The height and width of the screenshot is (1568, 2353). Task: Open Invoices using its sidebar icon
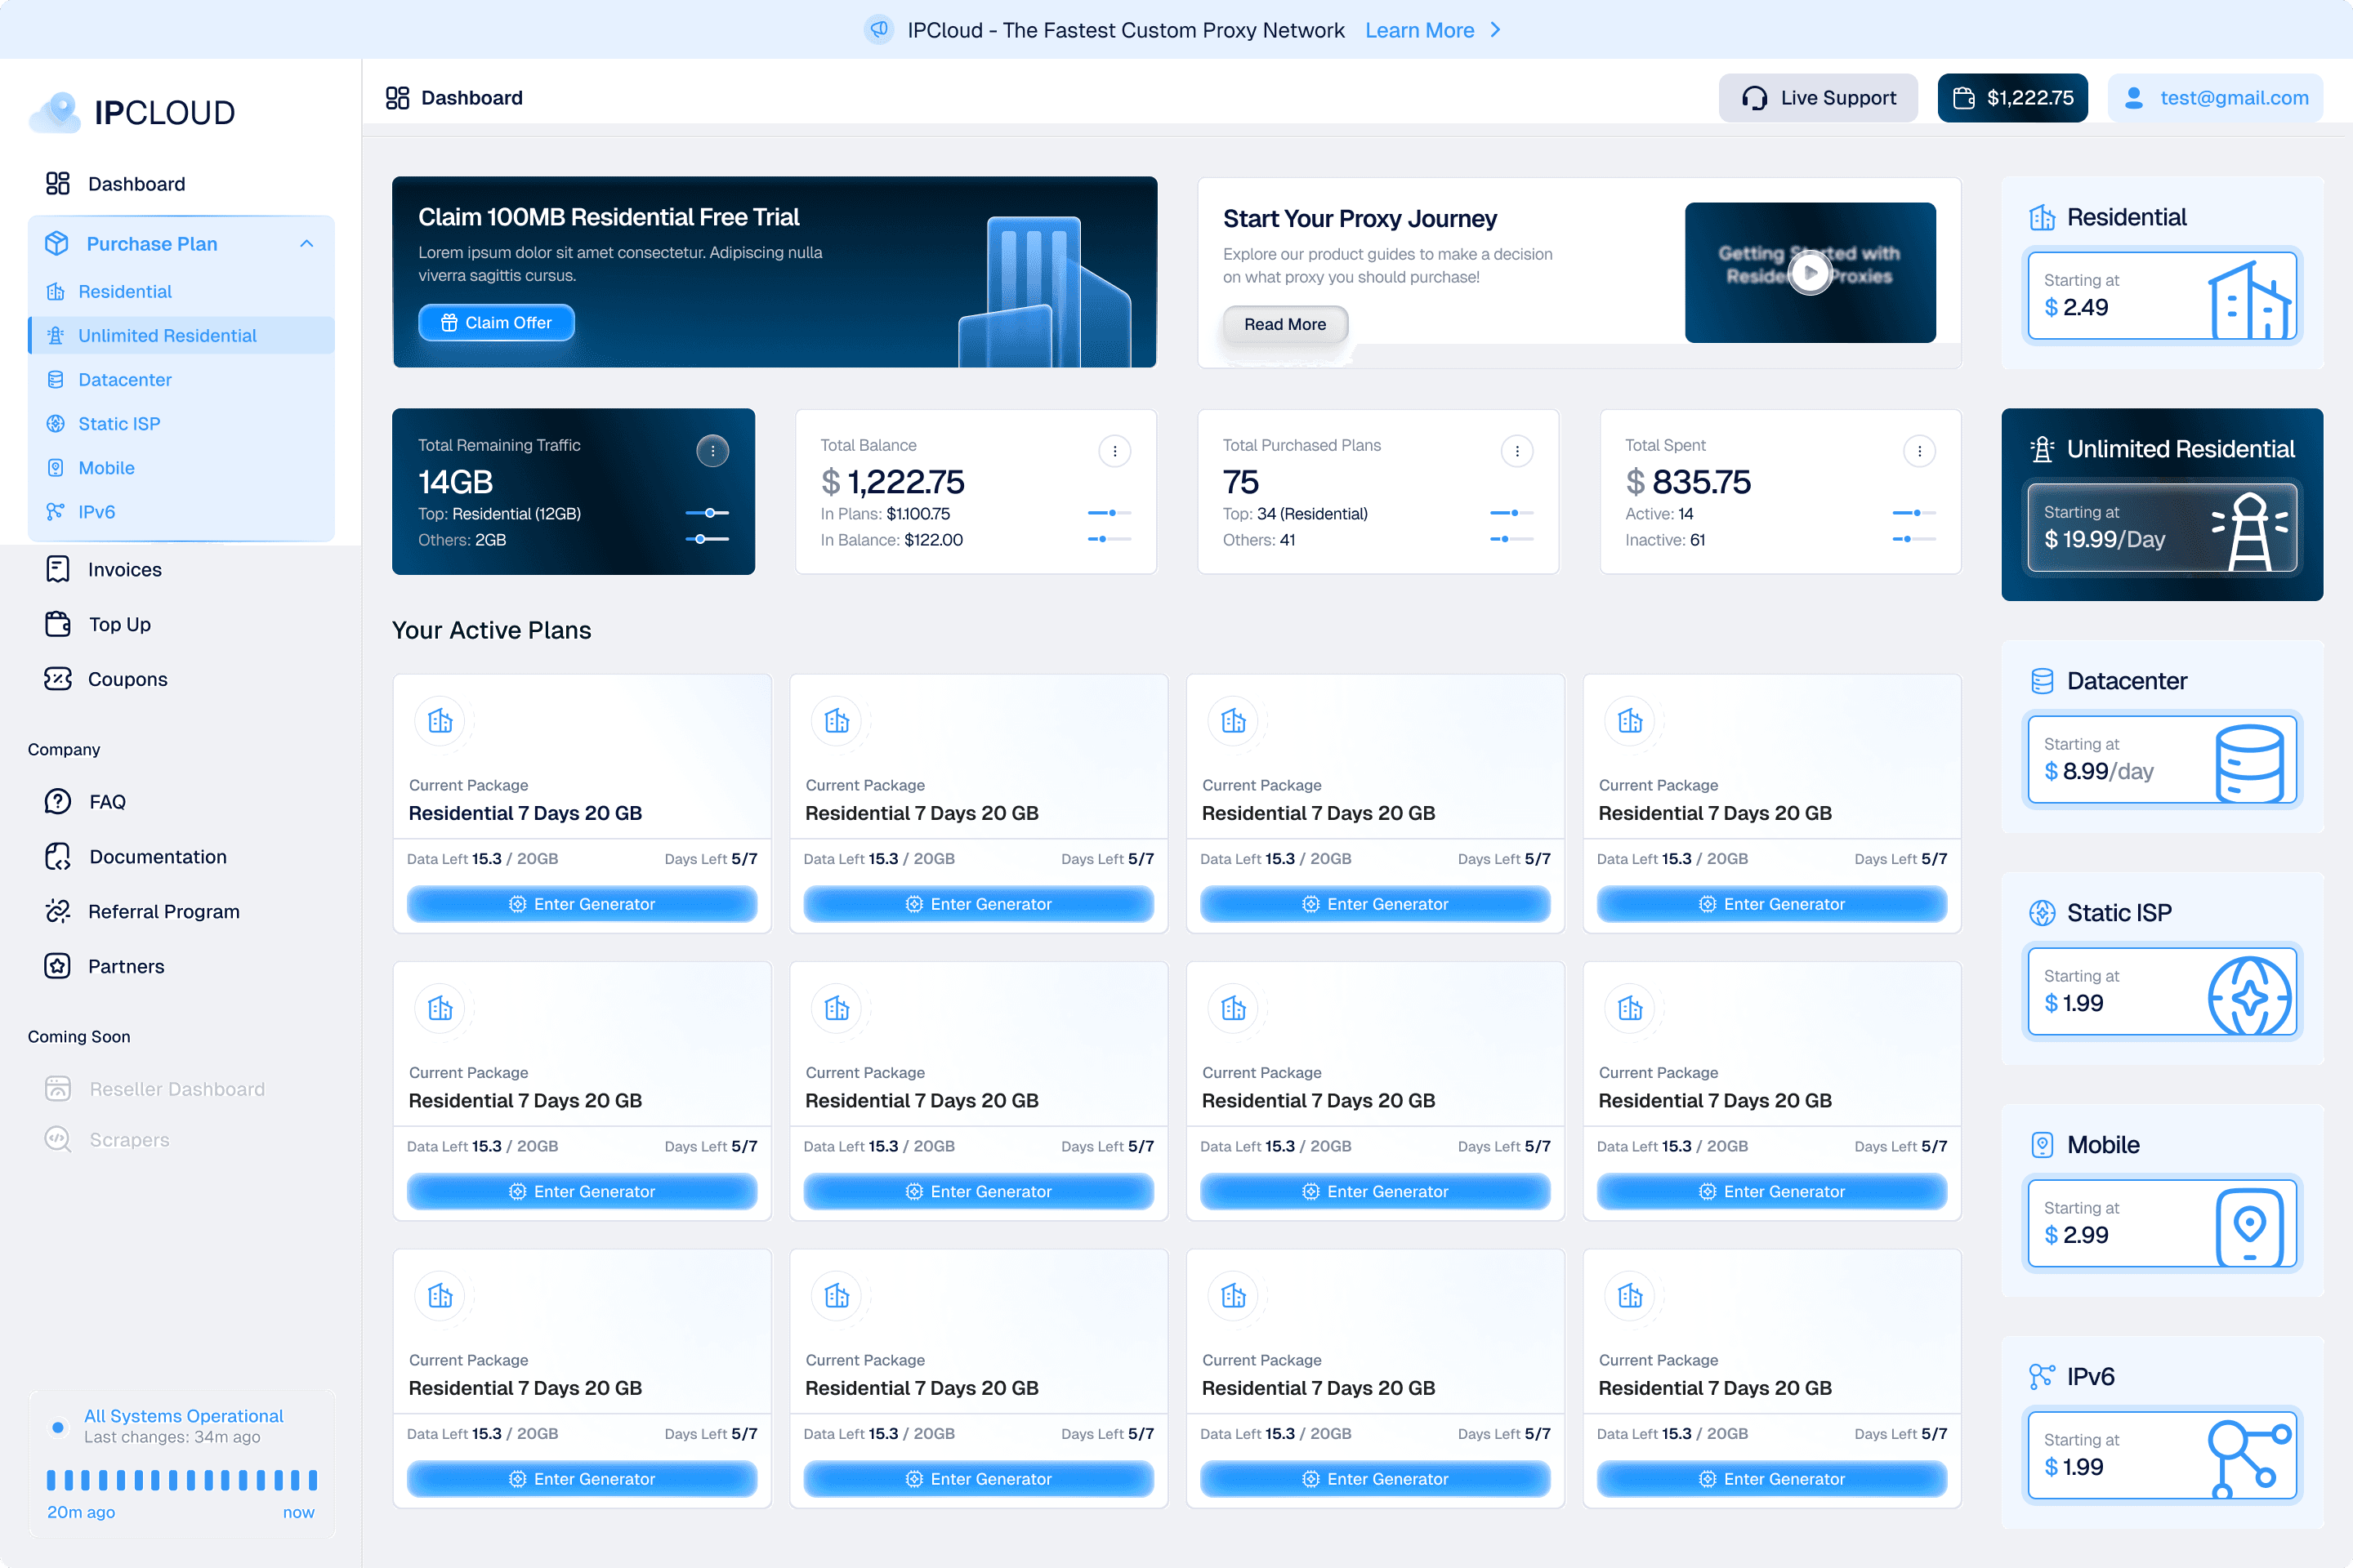click(x=57, y=569)
